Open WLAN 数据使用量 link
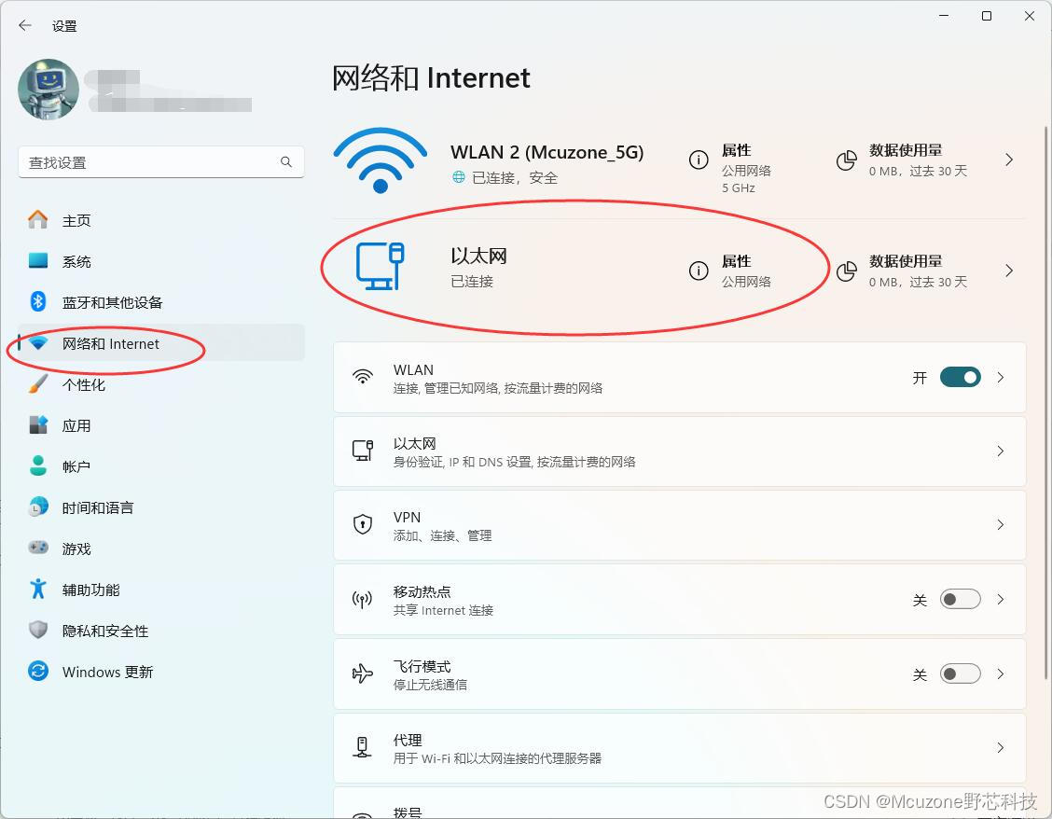1052x819 pixels. point(918,160)
